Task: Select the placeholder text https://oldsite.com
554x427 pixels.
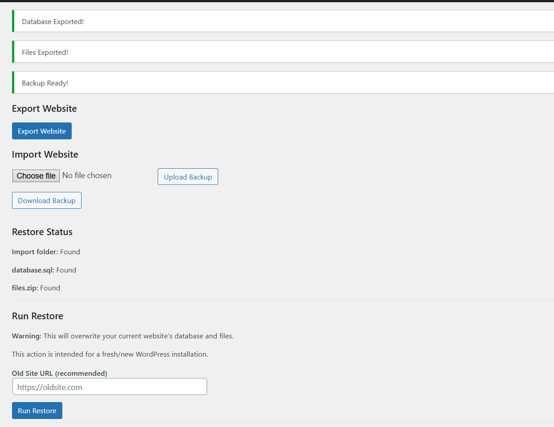Action: click(x=49, y=387)
